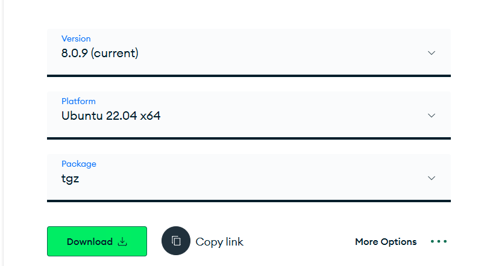Click the blue Version field label
487x266 pixels.
tap(76, 39)
